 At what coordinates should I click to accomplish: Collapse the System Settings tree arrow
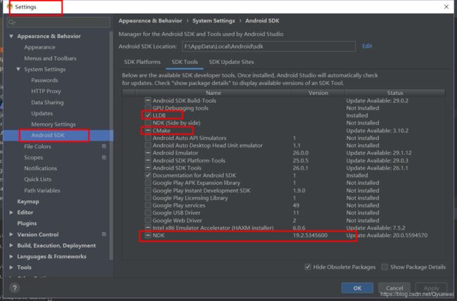(x=18, y=69)
